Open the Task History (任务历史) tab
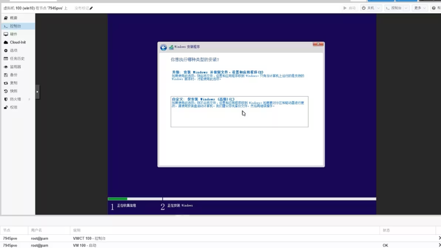This screenshot has height=248, width=441. (17, 59)
